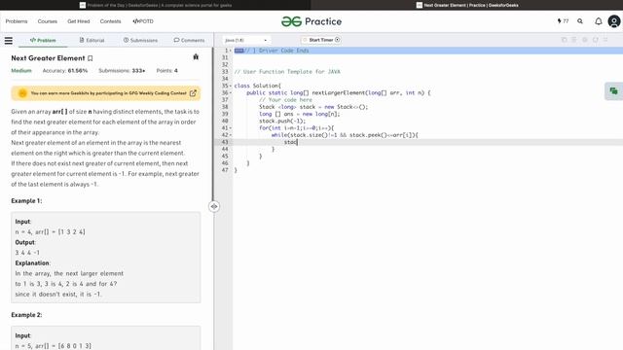Click the timer play icon beside Start Timer
This screenshot has width=623, height=350.
(x=338, y=40)
